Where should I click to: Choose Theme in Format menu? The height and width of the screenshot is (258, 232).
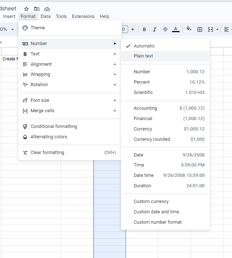(70, 28)
